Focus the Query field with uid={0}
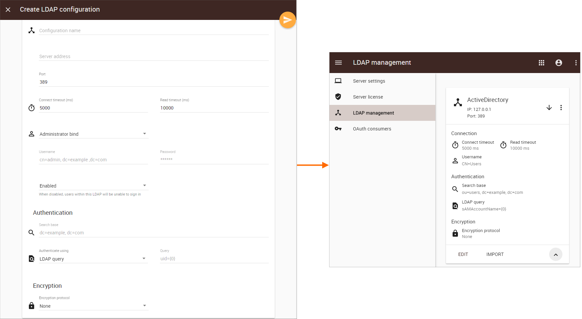The width and height of the screenshot is (582, 319). pyautogui.click(x=214, y=259)
